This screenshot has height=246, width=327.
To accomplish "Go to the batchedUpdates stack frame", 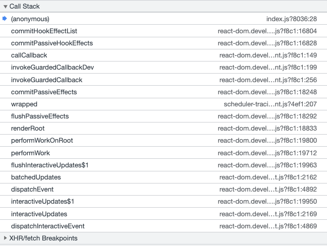I will point(36,177).
